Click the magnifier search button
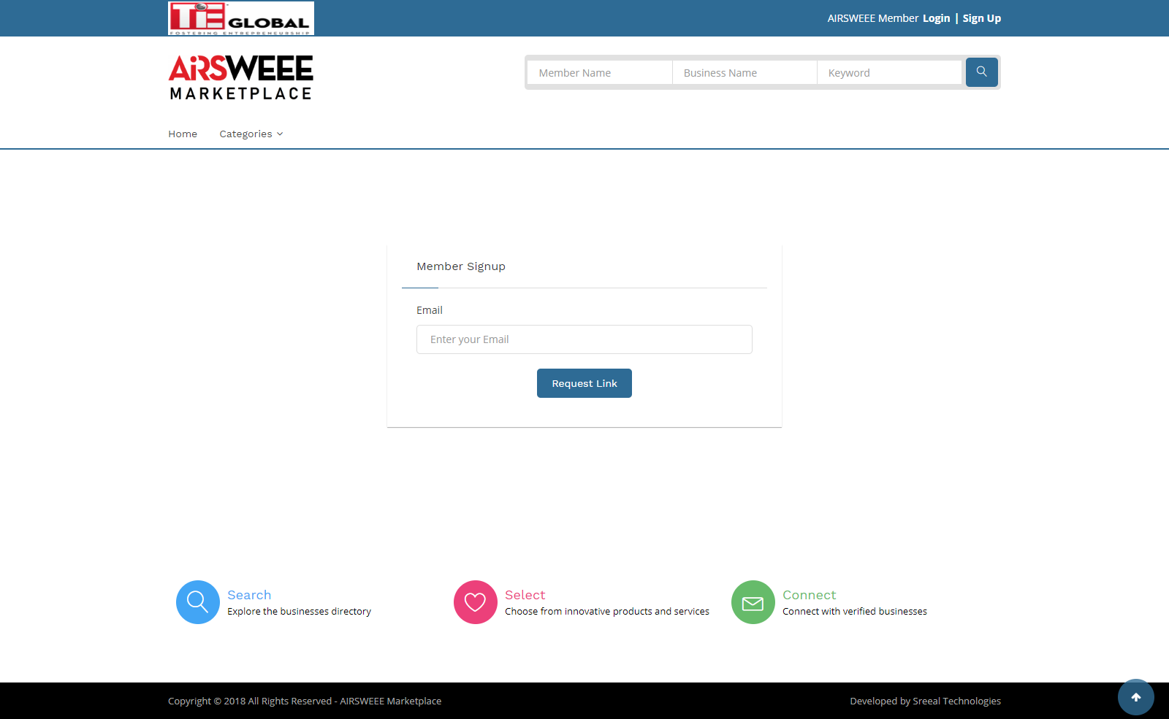1169x719 pixels. pos(981,72)
